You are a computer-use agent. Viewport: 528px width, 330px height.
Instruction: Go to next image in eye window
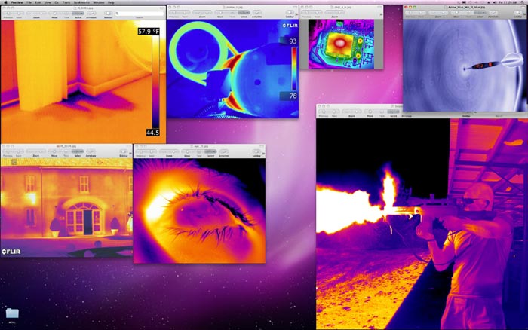(151, 151)
